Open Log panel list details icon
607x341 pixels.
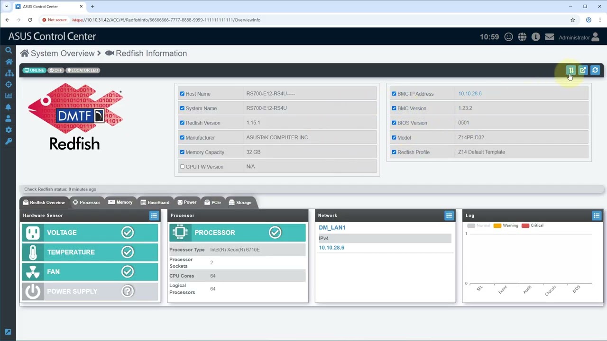[597, 215]
